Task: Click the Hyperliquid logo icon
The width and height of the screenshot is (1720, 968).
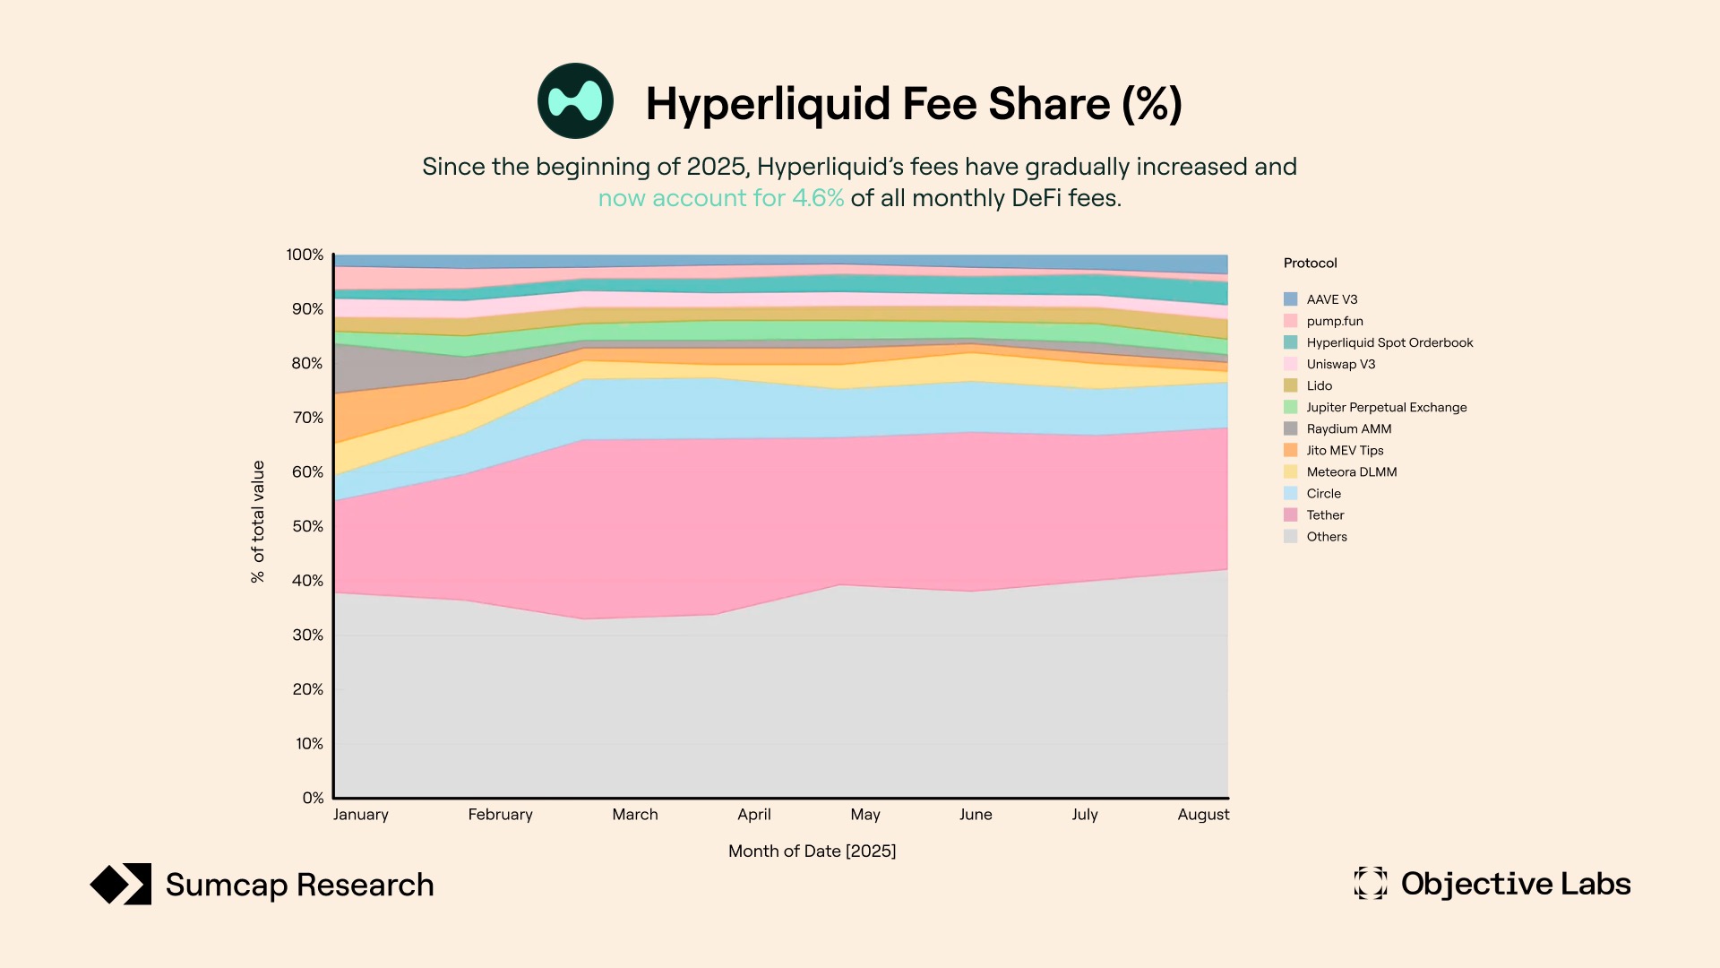Action: [x=575, y=101]
